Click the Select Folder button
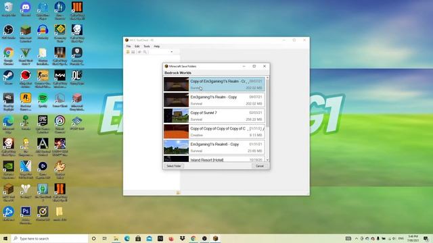This screenshot has height=243, width=433. click(x=174, y=166)
